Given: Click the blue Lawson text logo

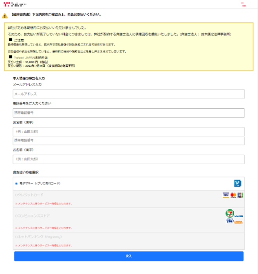Looking at the screenshot, I should [x=239, y=216].
